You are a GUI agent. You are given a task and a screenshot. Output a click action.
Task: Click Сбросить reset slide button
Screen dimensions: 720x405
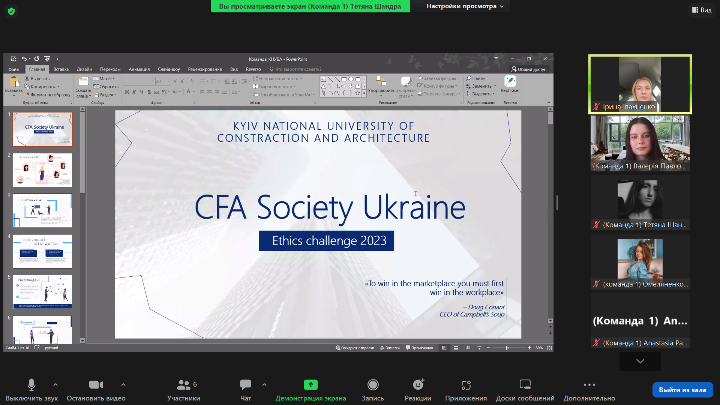[106, 87]
